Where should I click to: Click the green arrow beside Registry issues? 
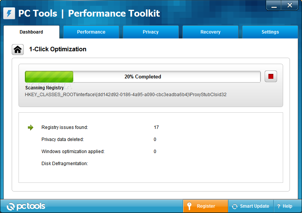tap(31, 127)
